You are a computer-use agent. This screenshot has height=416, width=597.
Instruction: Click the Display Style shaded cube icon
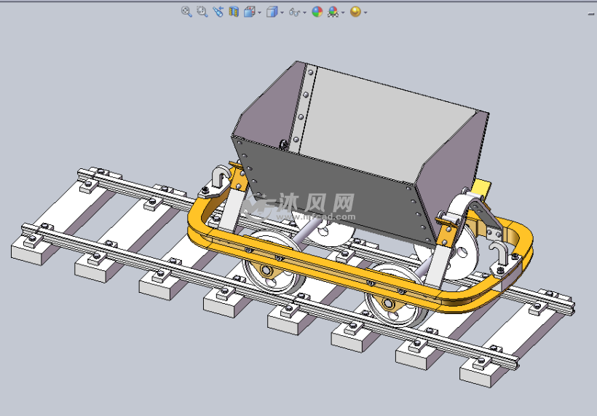click(x=272, y=12)
